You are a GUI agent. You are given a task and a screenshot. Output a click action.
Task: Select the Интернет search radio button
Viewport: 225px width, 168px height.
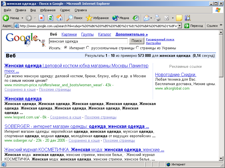click(66, 48)
